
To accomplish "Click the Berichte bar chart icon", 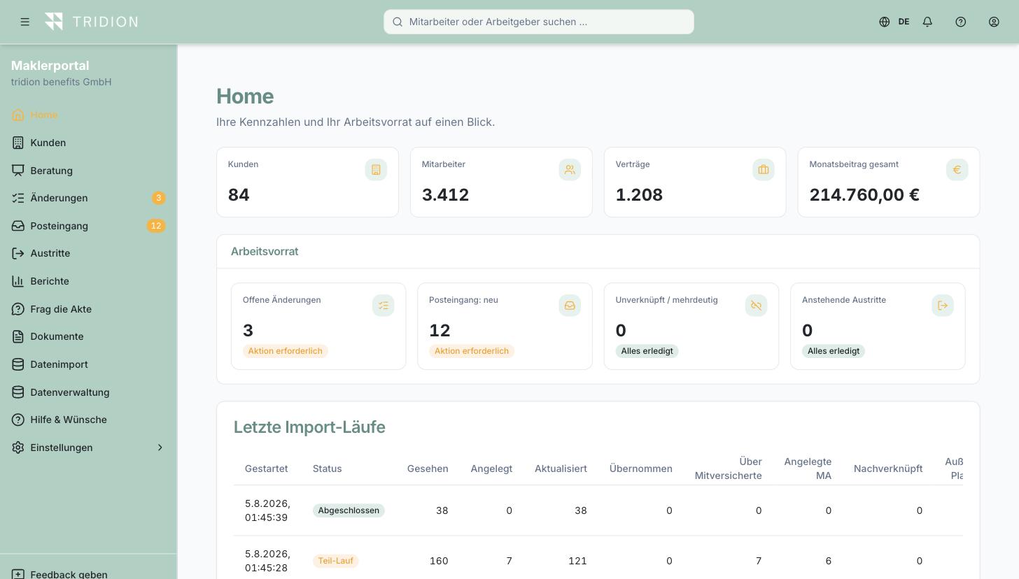I will [x=18, y=281].
